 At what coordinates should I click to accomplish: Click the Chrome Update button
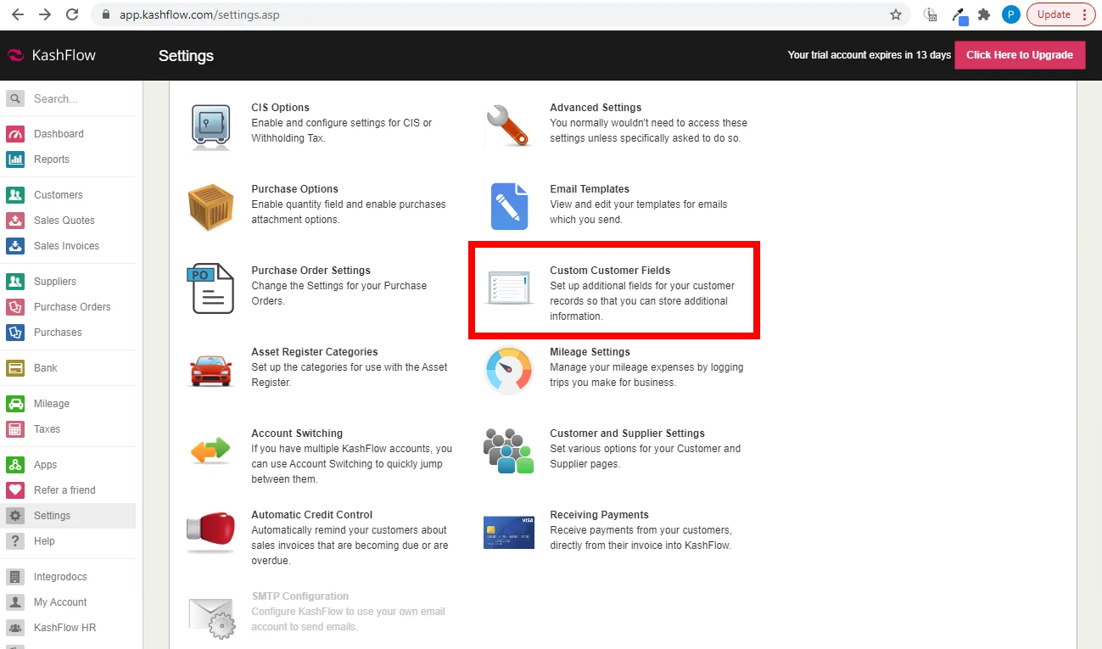click(x=1061, y=14)
